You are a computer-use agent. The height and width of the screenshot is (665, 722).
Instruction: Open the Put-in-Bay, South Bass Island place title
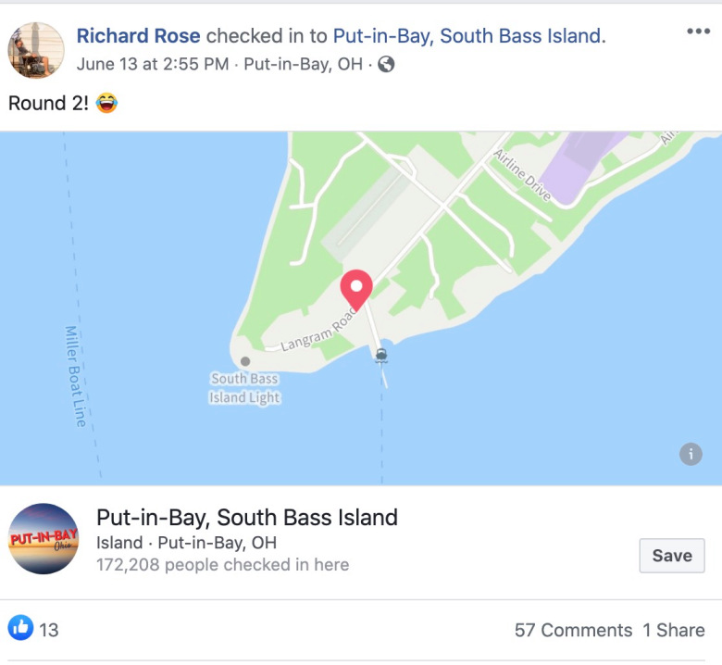click(247, 517)
